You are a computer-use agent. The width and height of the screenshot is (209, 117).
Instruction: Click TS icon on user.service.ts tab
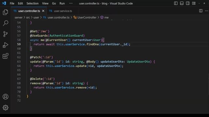(x=51, y=11)
